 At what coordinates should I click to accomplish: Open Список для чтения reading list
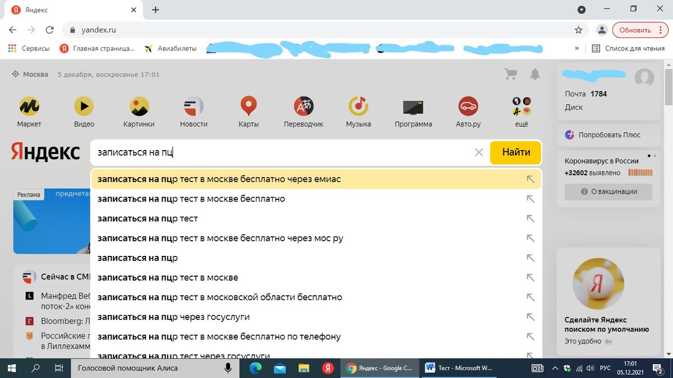click(628, 48)
